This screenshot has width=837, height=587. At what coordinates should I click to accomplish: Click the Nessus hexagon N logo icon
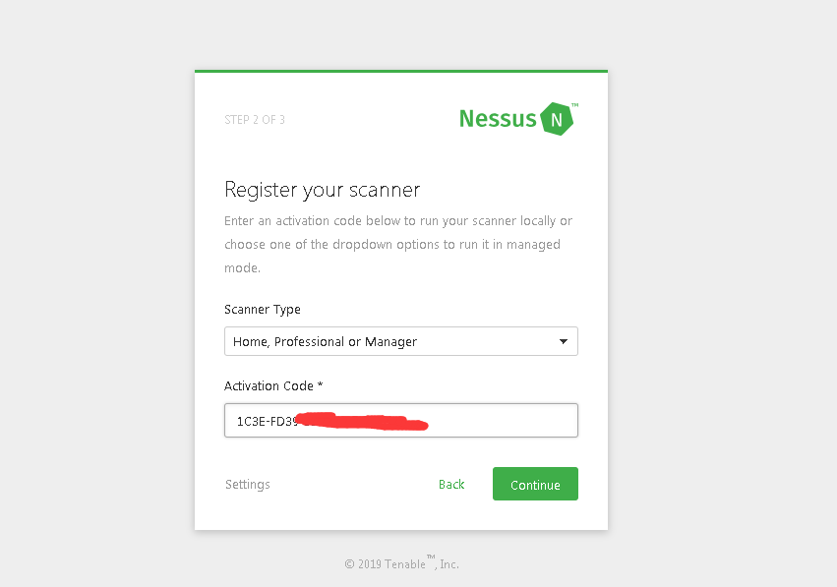click(556, 119)
